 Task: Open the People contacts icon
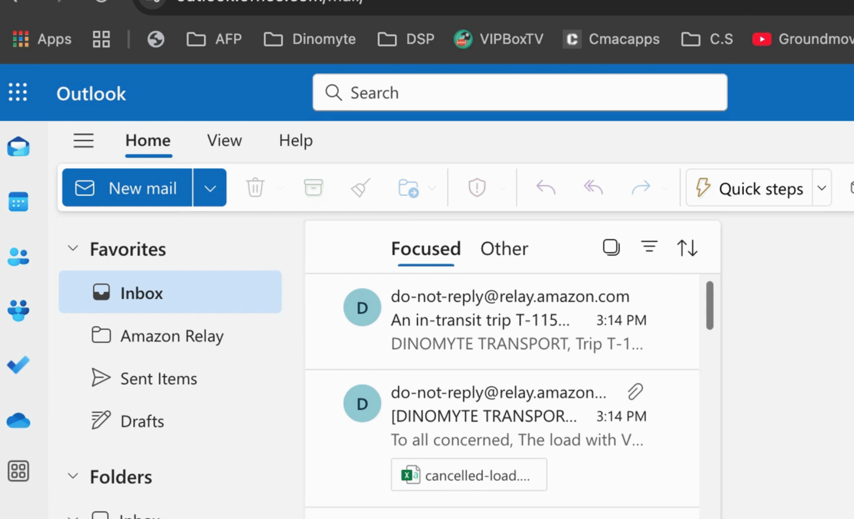18,257
